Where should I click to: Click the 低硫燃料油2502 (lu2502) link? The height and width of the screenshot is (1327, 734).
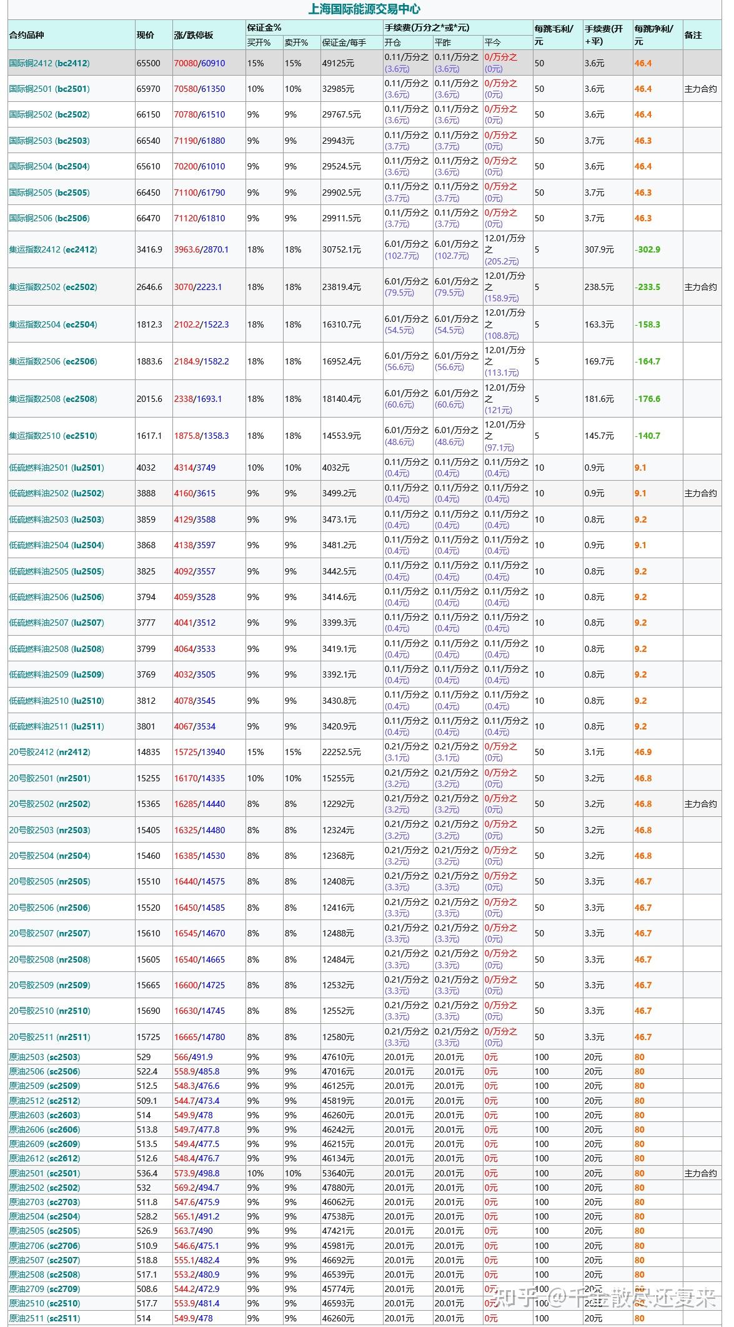click(56, 493)
